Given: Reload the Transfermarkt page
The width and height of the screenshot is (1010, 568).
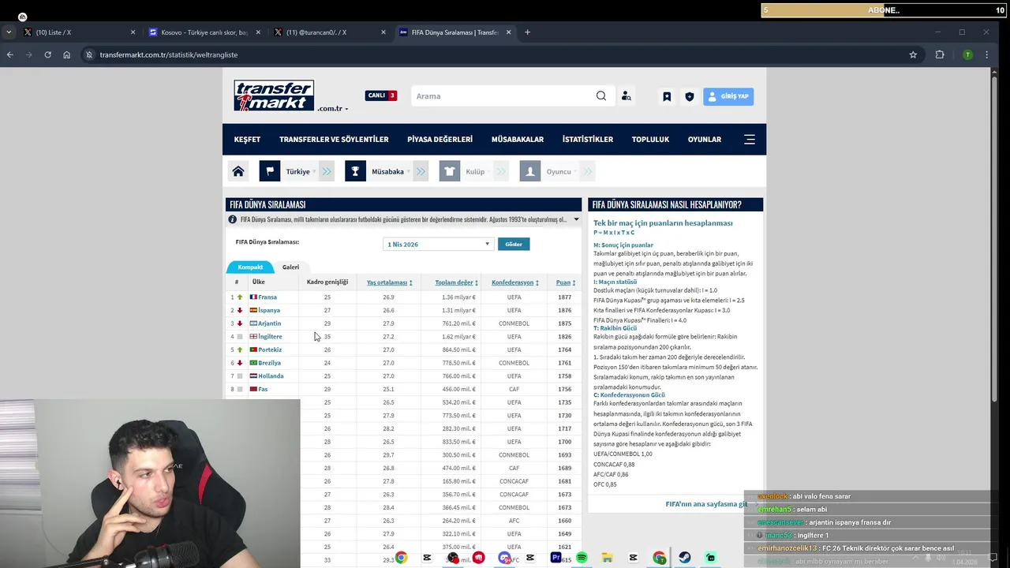Looking at the screenshot, I should tap(47, 54).
